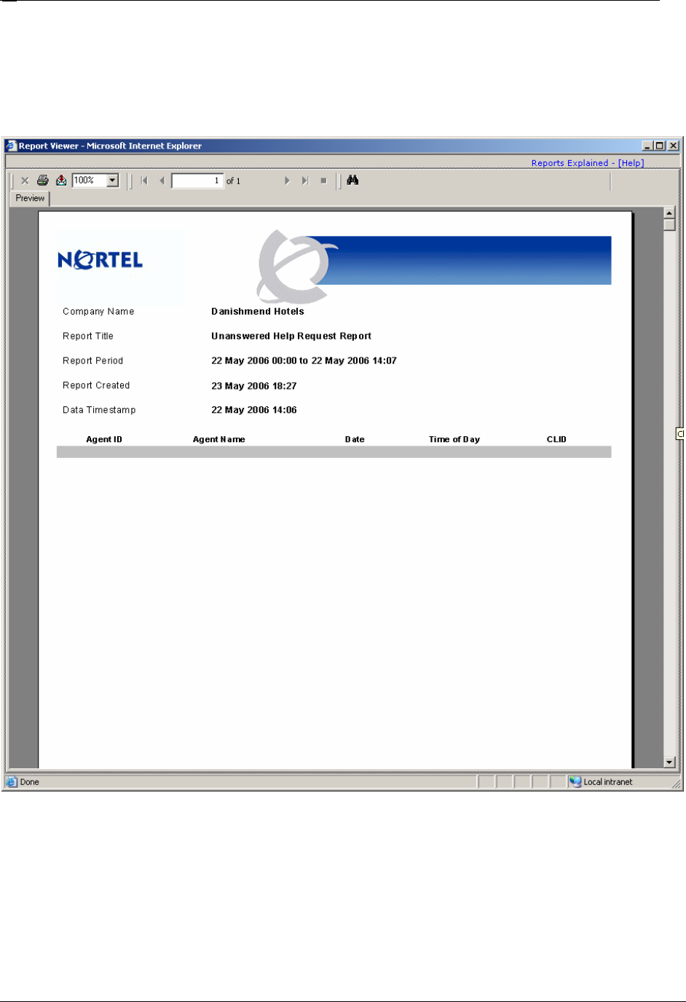
Task: Click the Report Period label
Action: click(92, 361)
